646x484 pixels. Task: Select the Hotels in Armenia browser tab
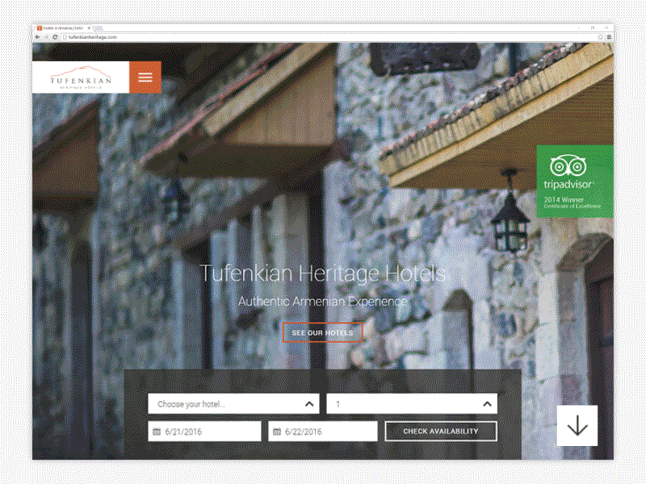click(x=64, y=28)
